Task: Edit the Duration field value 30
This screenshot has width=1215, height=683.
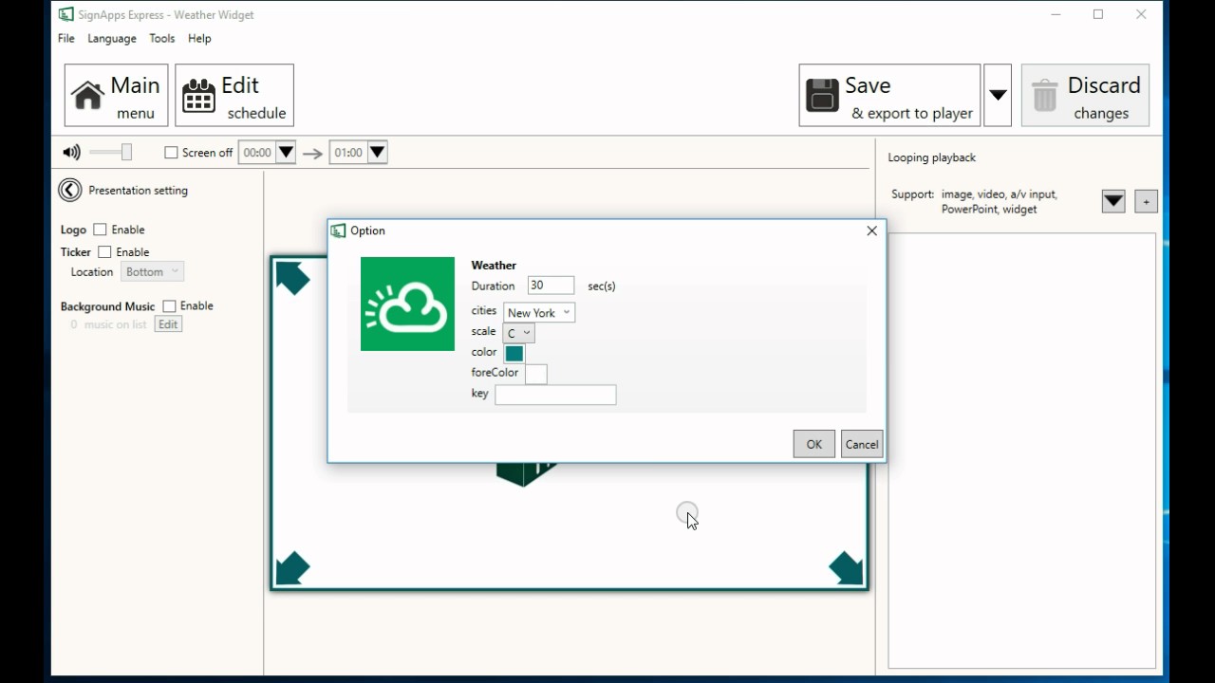Action: (x=551, y=286)
